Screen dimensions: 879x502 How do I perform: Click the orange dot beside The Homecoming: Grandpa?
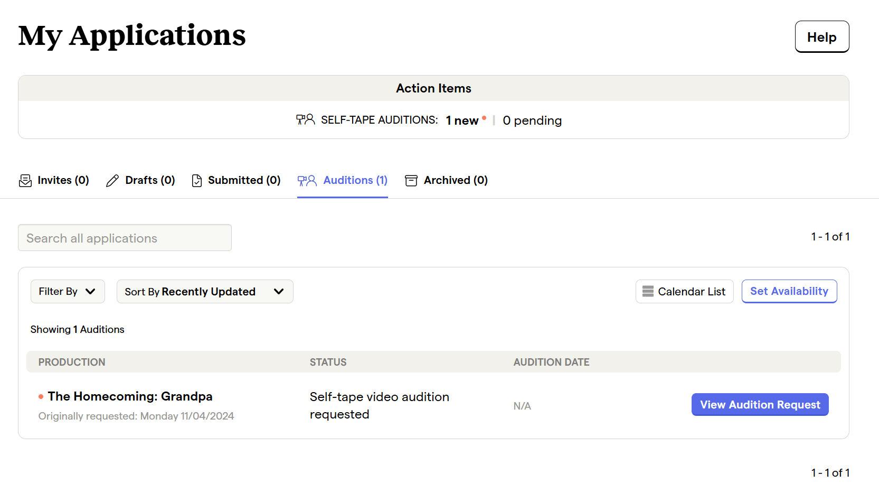(41, 396)
